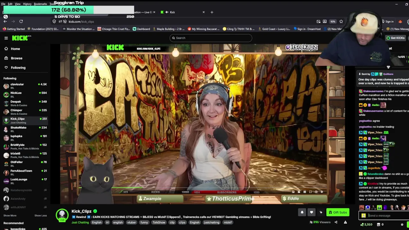
Task: Open ShakoMako channel in following list
Action: pos(25,129)
